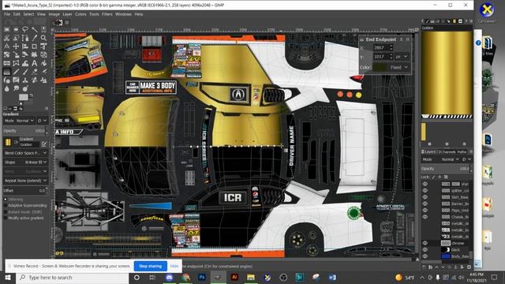This screenshot has height=284, width=505.
Task: Hide the splitter layer eye icon
Action: [x=425, y=191]
